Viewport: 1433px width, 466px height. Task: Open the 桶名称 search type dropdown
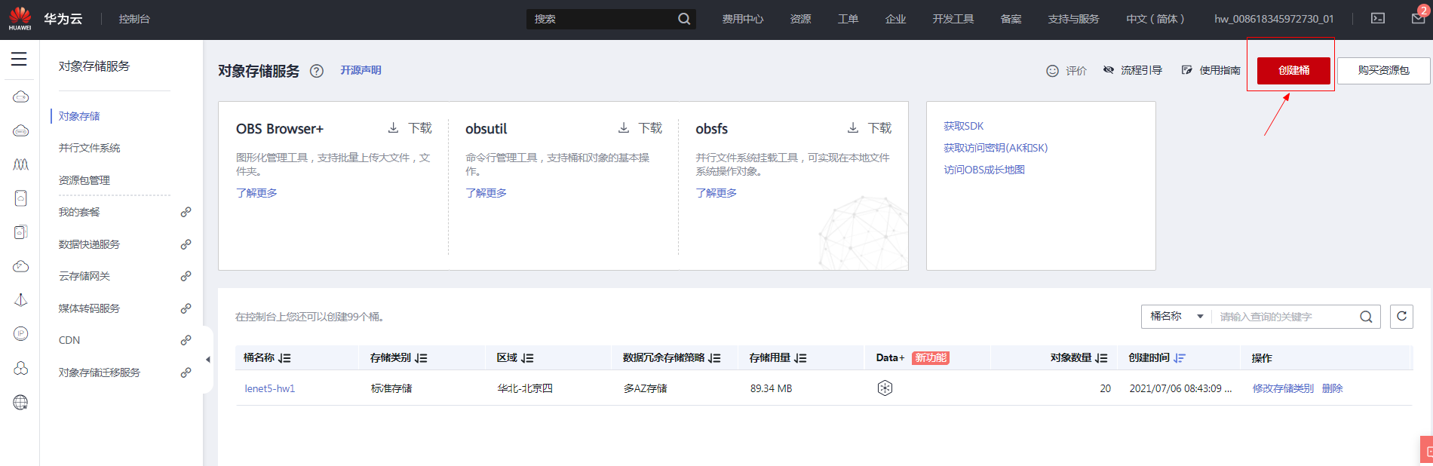[x=1176, y=317]
